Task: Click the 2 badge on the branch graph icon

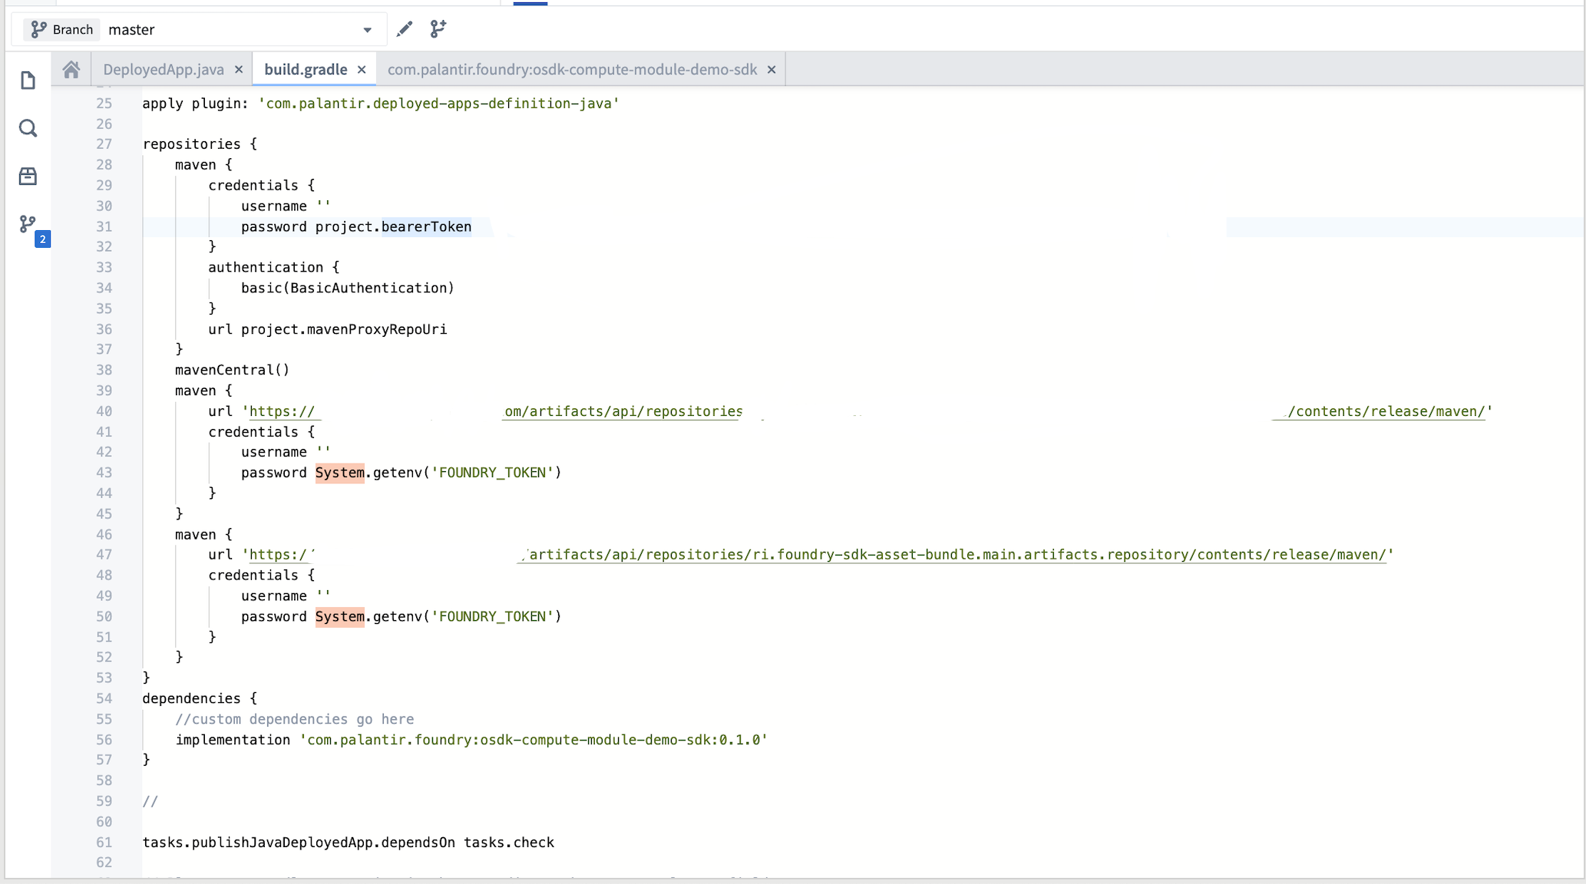Action: [42, 239]
